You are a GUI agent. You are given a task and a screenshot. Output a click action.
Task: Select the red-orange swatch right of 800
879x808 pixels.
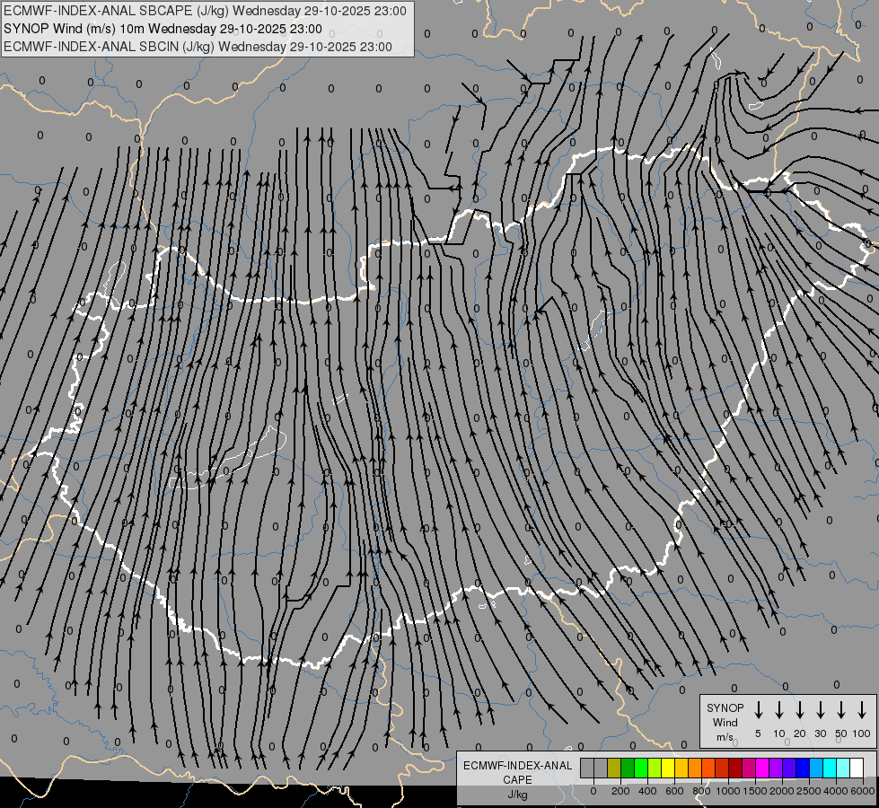pos(708,768)
